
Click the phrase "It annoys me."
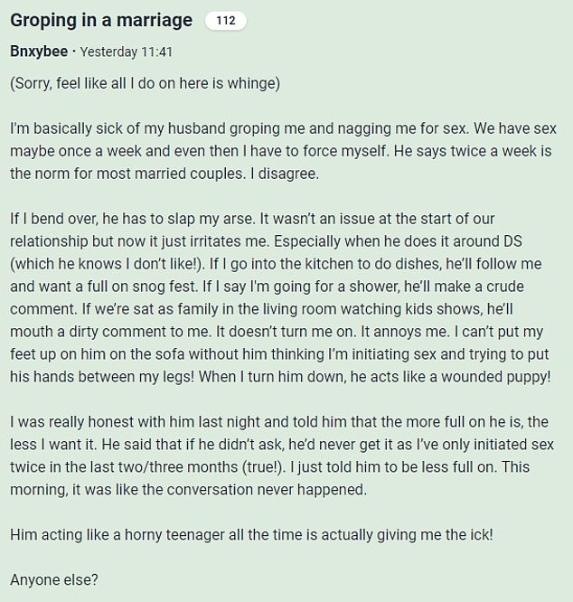[405, 332]
